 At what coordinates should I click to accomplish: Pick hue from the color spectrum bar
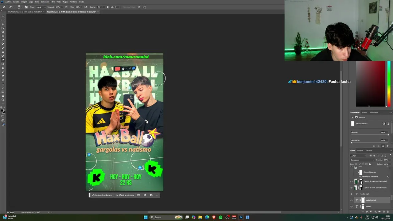(x=389, y=84)
